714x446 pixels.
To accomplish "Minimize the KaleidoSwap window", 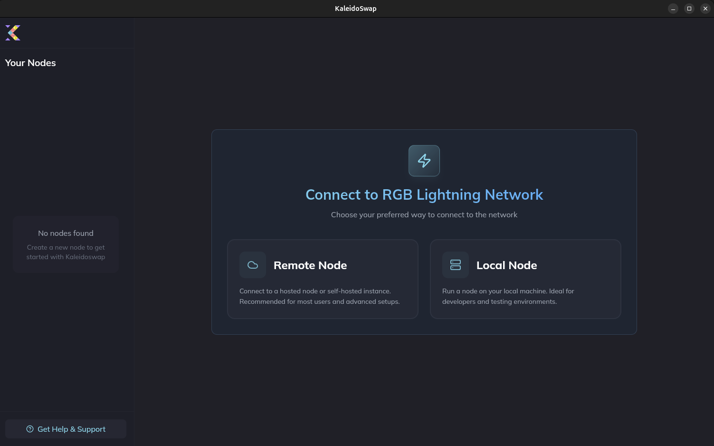I will pyautogui.click(x=673, y=9).
